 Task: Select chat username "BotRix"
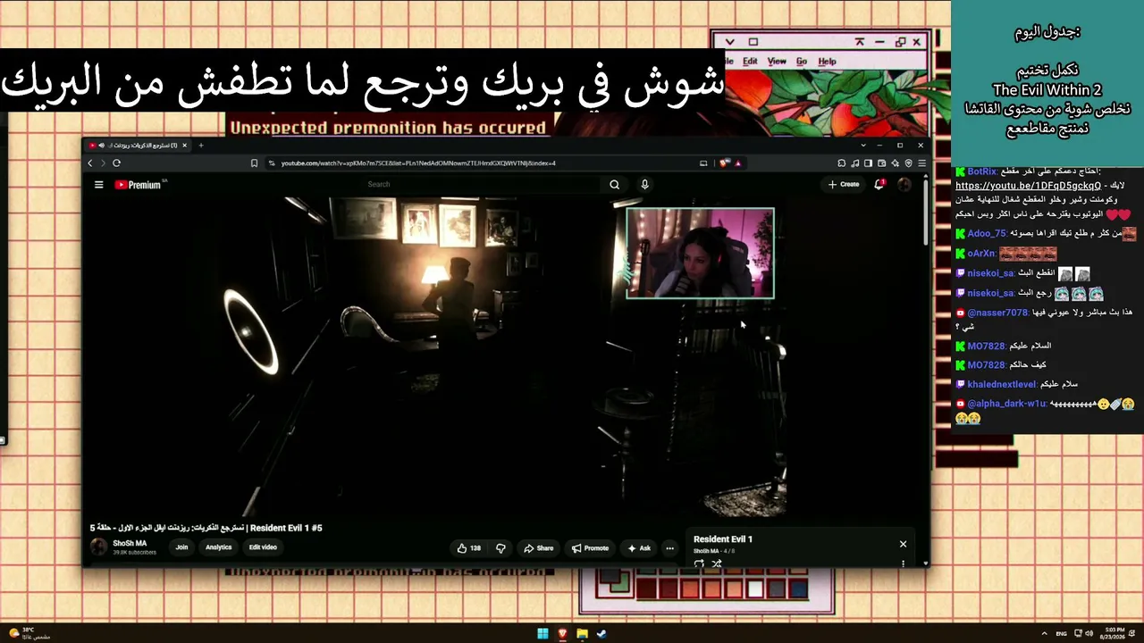(x=981, y=171)
